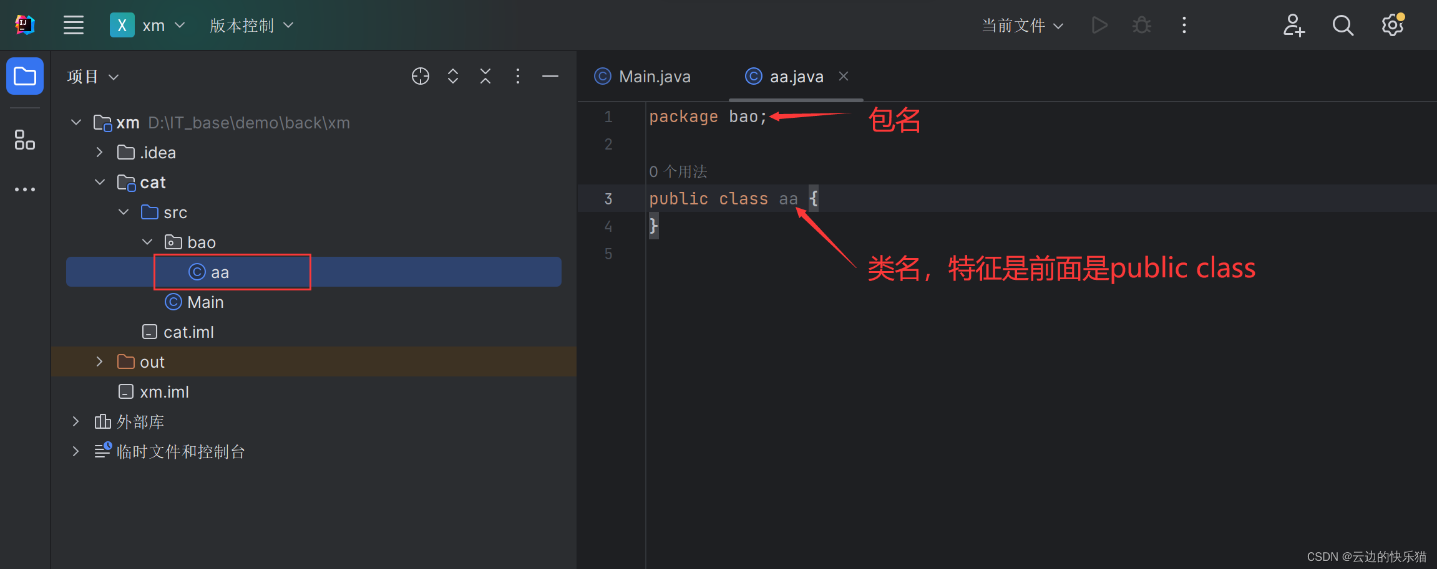This screenshot has height=569, width=1437.
Task: Select the cat module row
Action: [314, 182]
